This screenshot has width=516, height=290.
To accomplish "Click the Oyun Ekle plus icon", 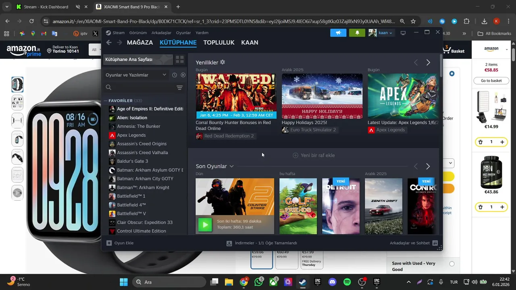I will tap(109, 243).
